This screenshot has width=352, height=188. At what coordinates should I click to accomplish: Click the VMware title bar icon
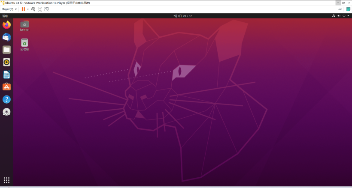click(3, 3)
